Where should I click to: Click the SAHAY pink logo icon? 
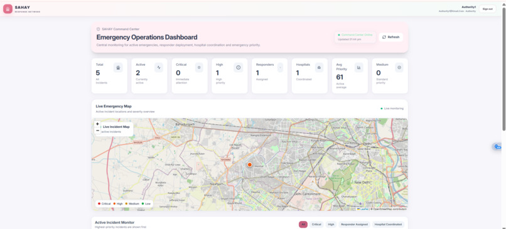click(8, 9)
